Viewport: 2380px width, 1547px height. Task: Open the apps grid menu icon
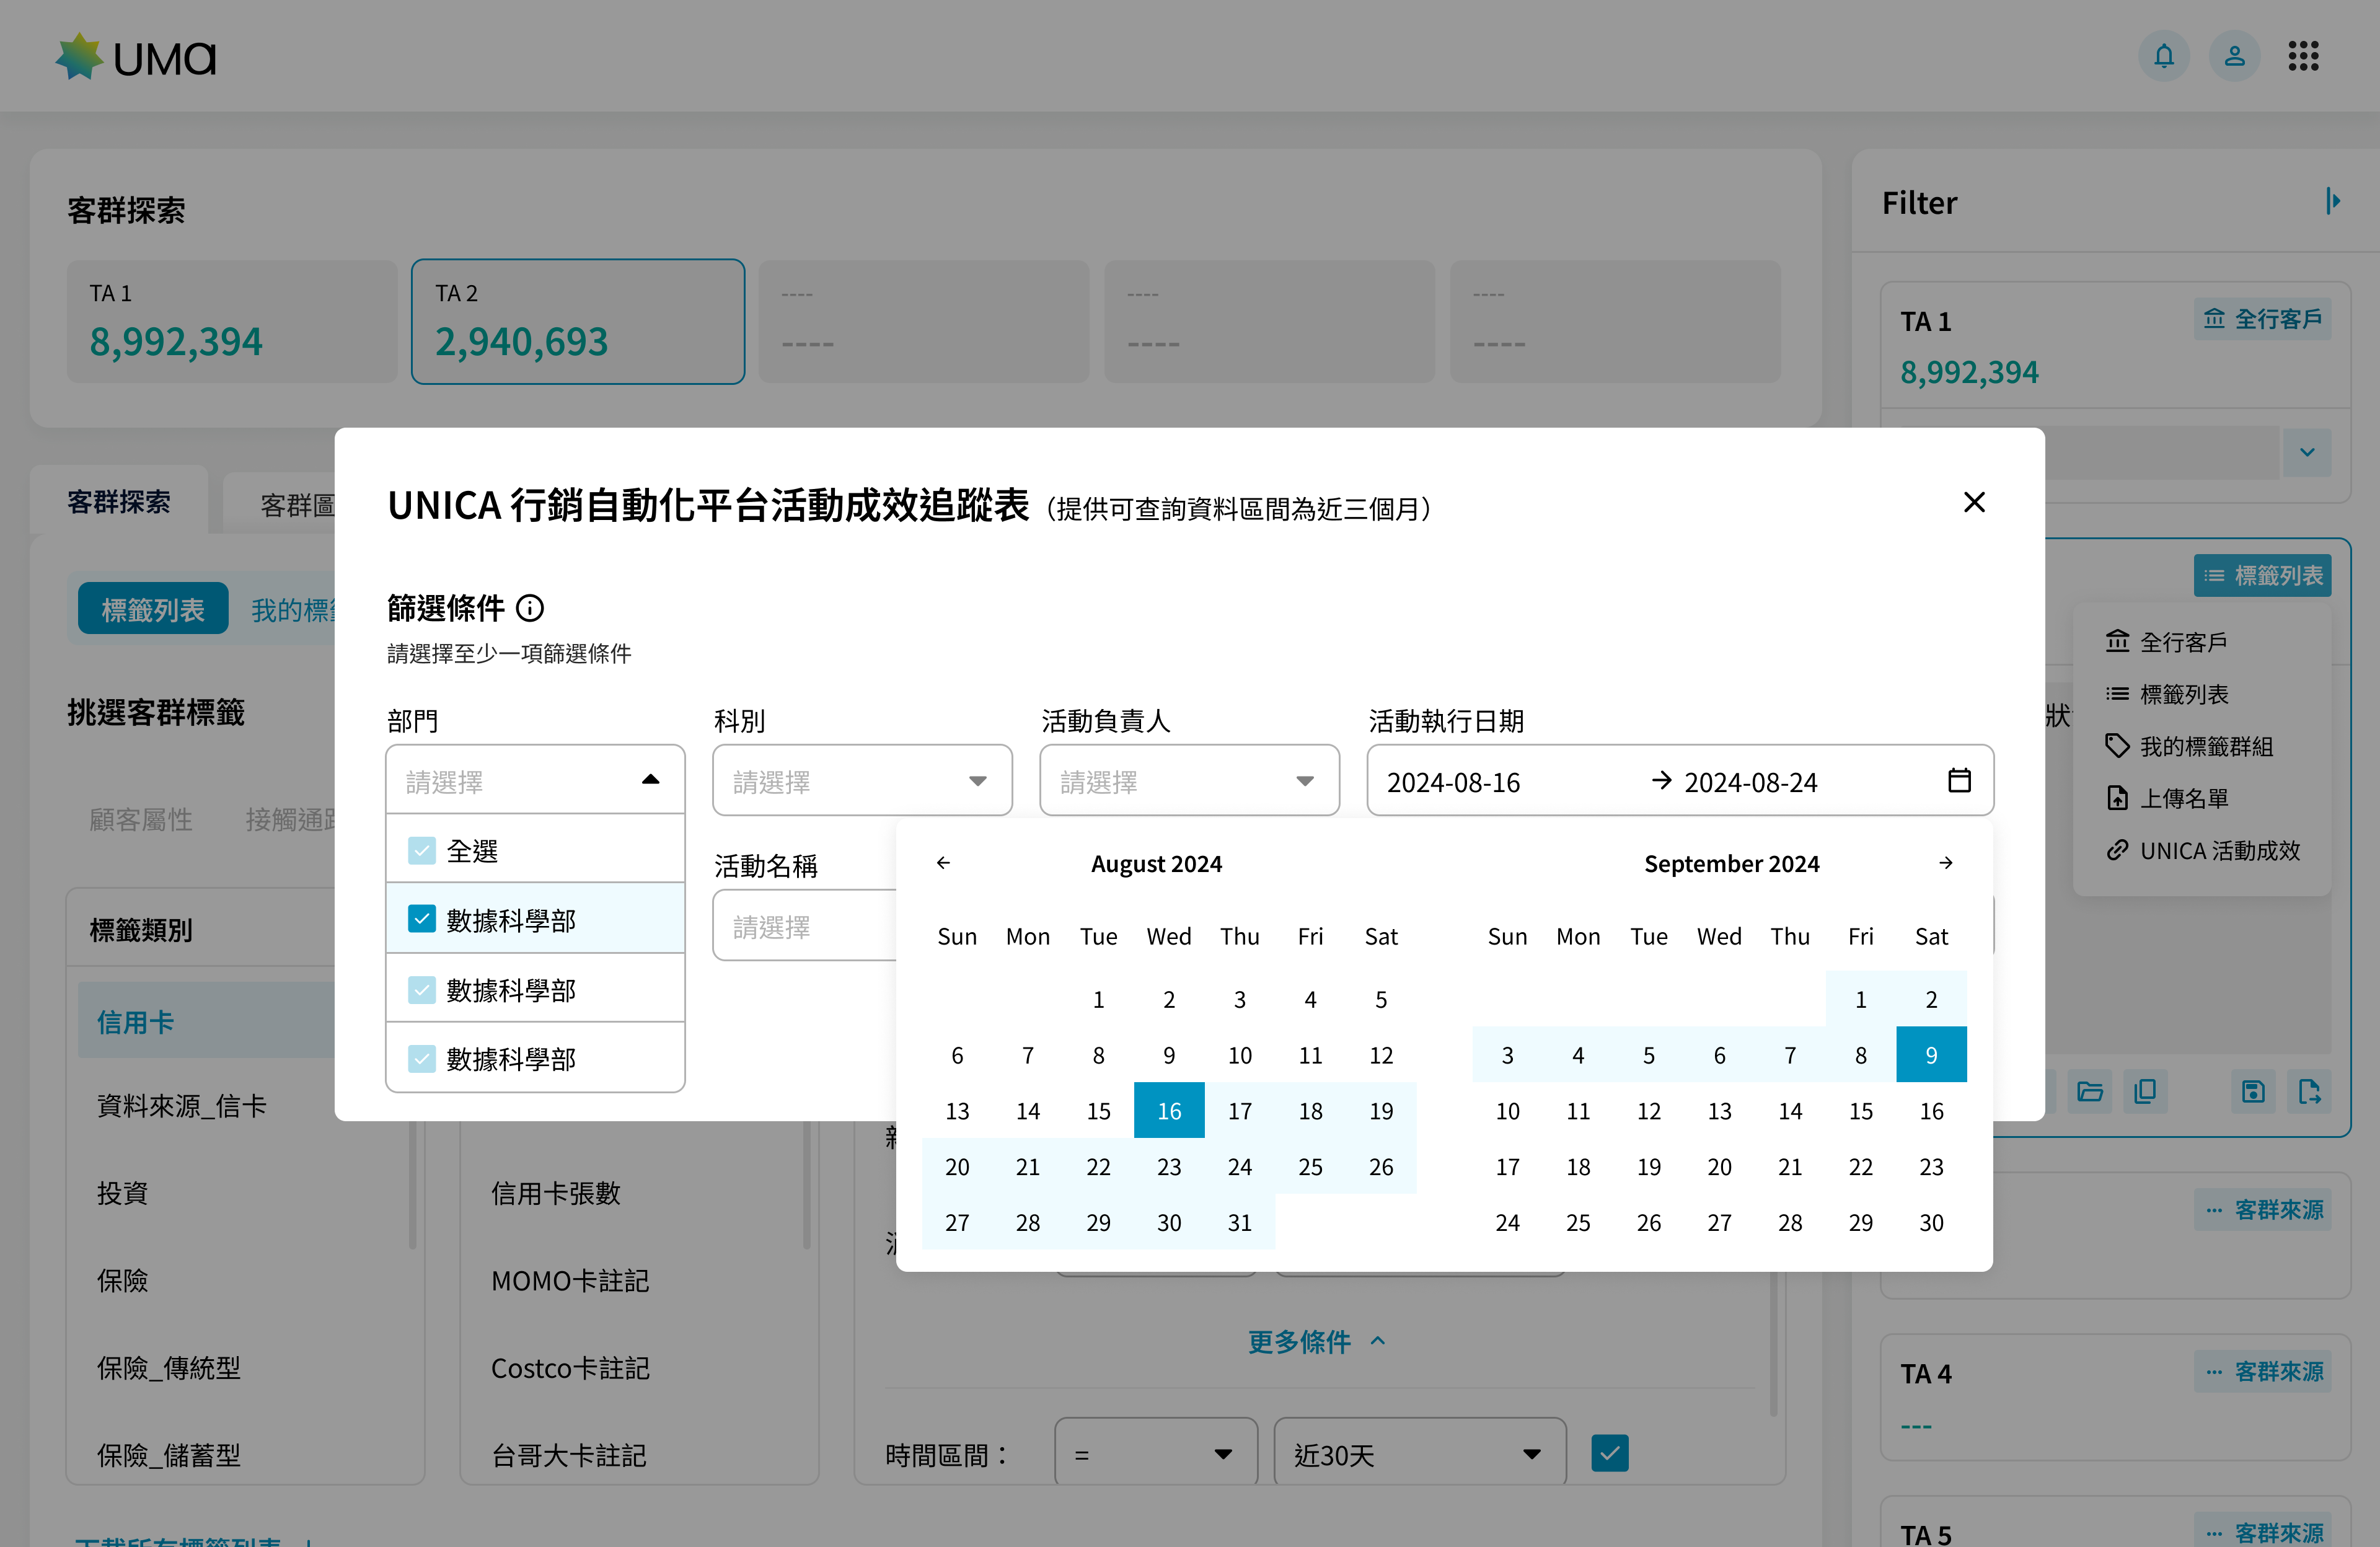[x=2303, y=57]
